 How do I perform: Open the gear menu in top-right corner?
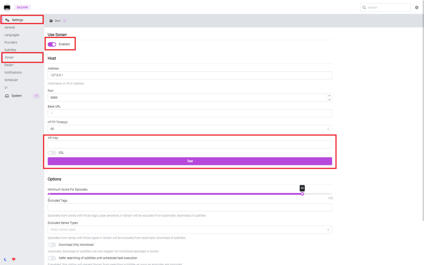417,7
